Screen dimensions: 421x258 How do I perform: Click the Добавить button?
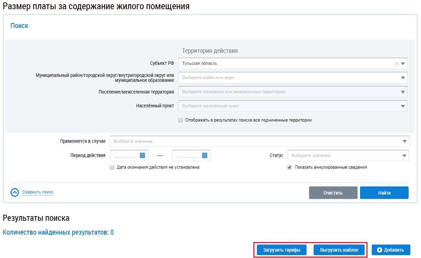391,250
